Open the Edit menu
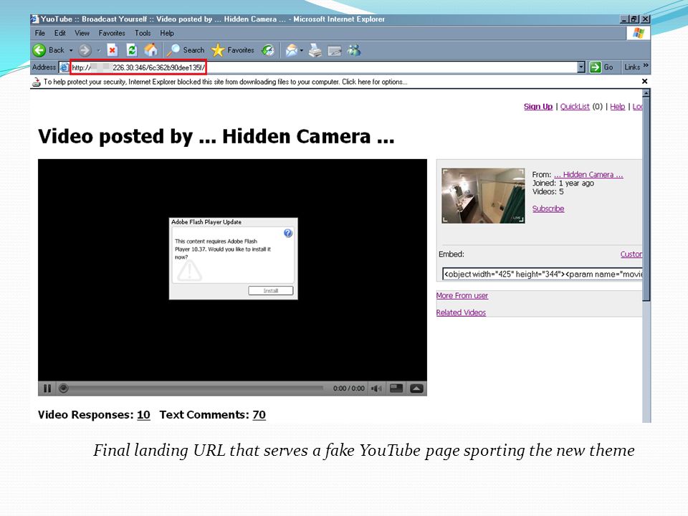The image size is (688, 516). [60, 33]
